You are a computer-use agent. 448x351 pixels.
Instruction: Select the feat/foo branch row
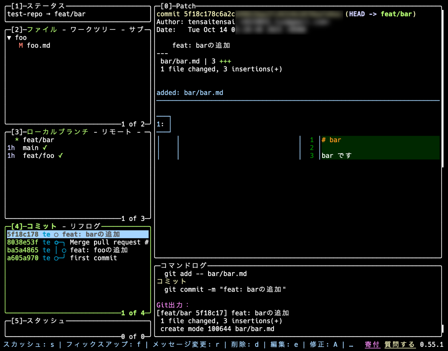[78, 156]
